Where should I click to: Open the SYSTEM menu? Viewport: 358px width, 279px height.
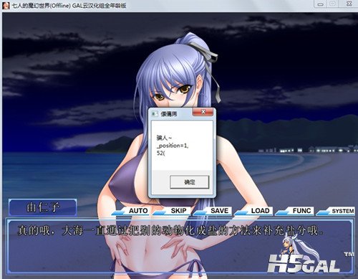click(336, 211)
